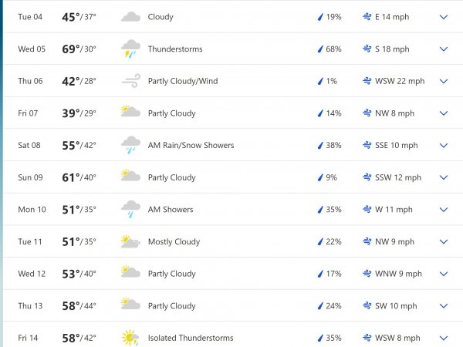The height and width of the screenshot is (347, 463).
Task: Click the partly cloudy icon for Fri 07
Action: coord(130,113)
